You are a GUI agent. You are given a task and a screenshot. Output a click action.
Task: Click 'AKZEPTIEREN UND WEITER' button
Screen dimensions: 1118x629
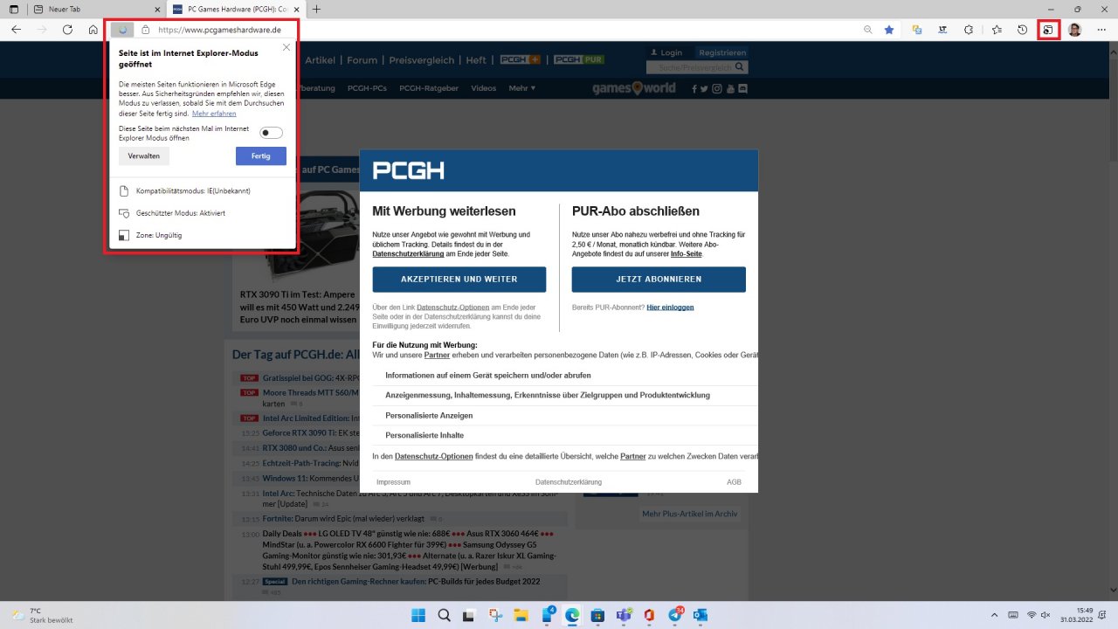(459, 280)
